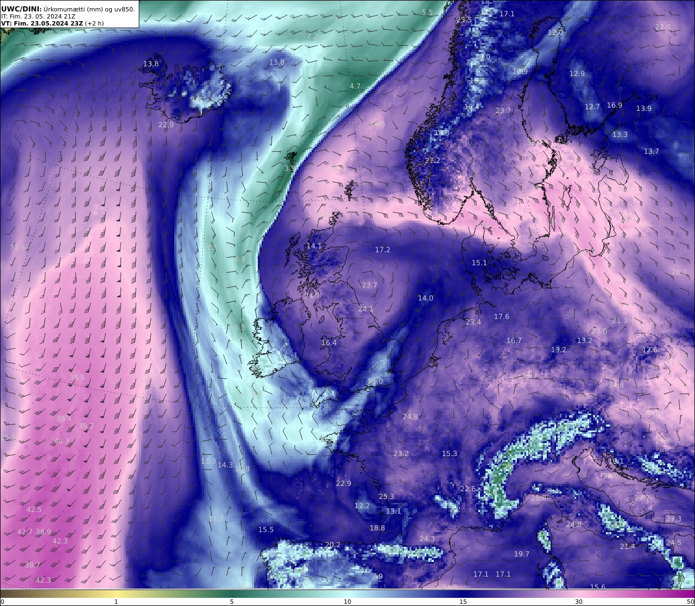Click the 17.6 value on map

502,317
